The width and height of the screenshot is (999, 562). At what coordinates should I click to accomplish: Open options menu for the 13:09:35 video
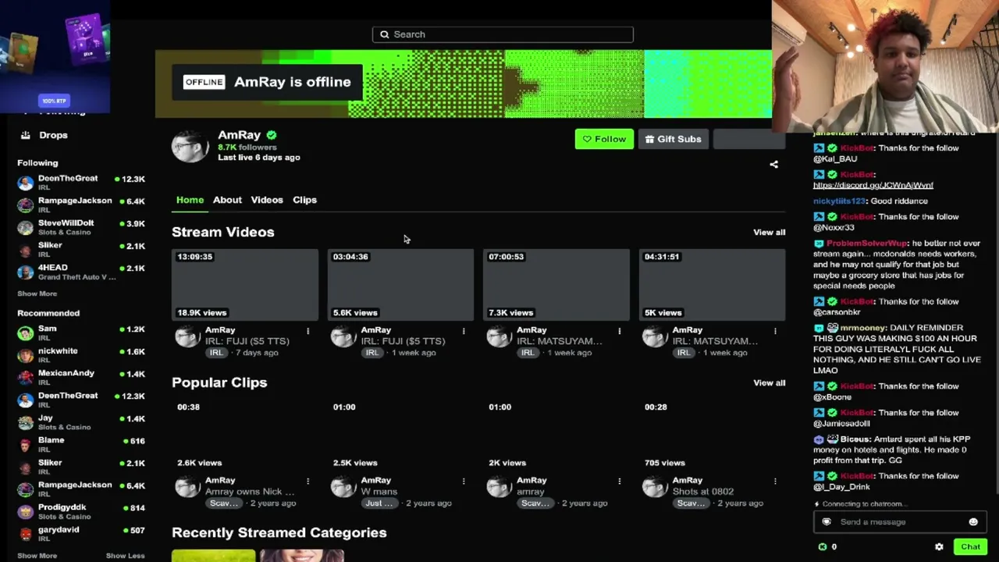pyautogui.click(x=308, y=331)
